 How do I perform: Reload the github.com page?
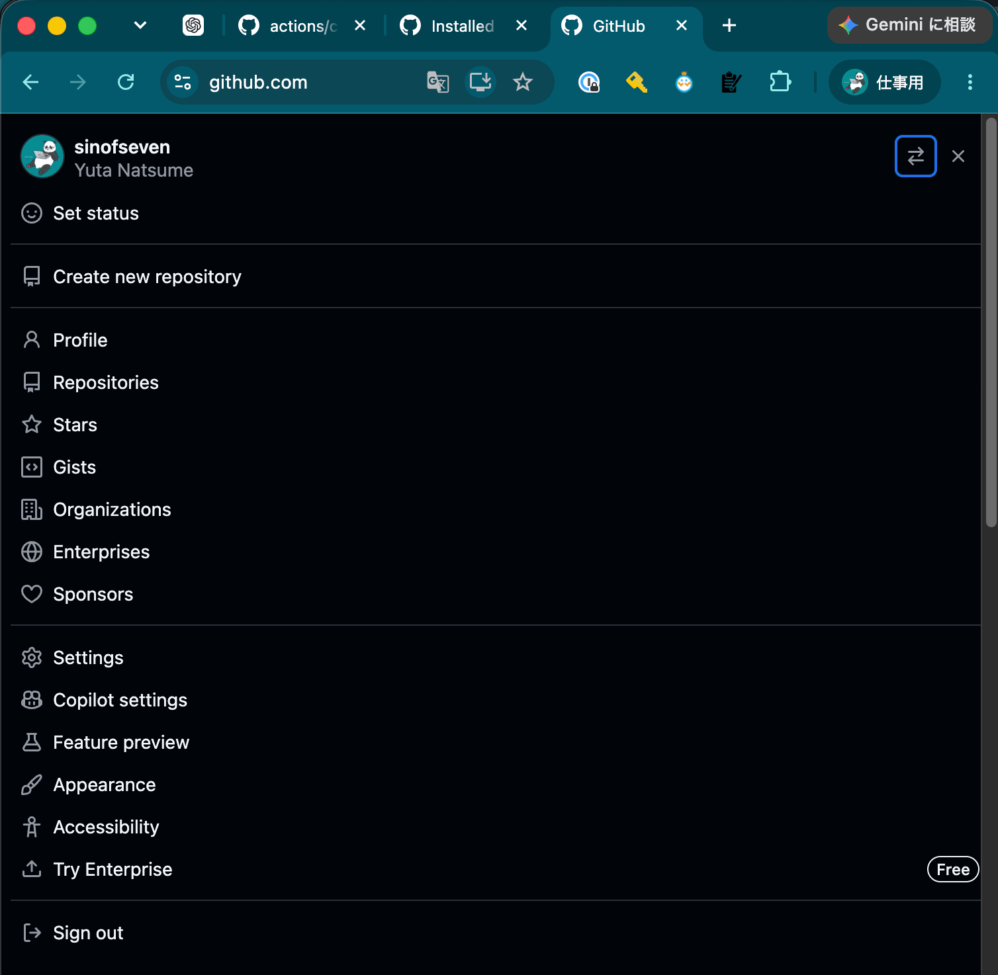point(126,82)
